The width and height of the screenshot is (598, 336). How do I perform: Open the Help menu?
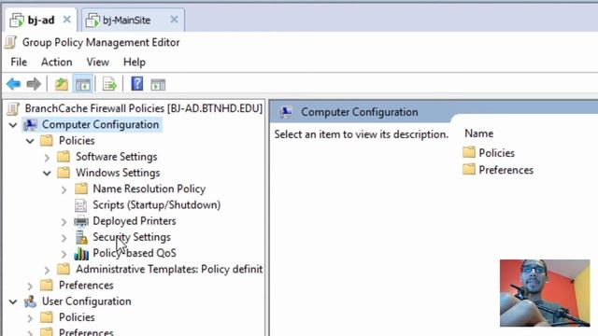(x=135, y=63)
